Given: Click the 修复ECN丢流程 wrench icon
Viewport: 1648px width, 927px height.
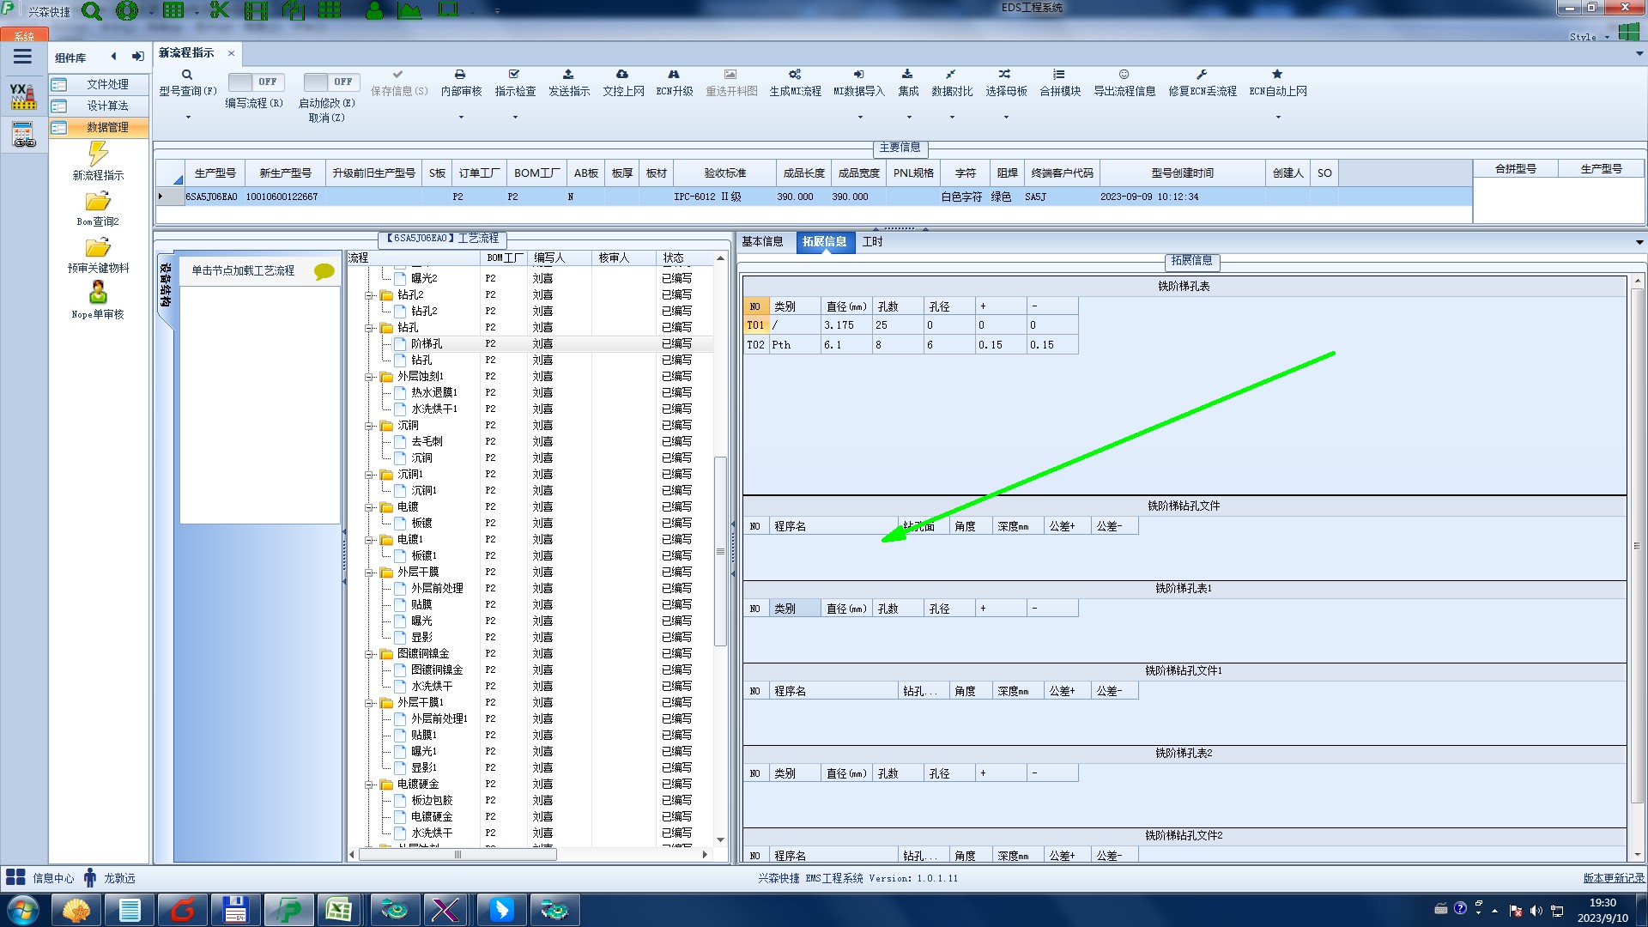Looking at the screenshot, I should pos(1202,75).
